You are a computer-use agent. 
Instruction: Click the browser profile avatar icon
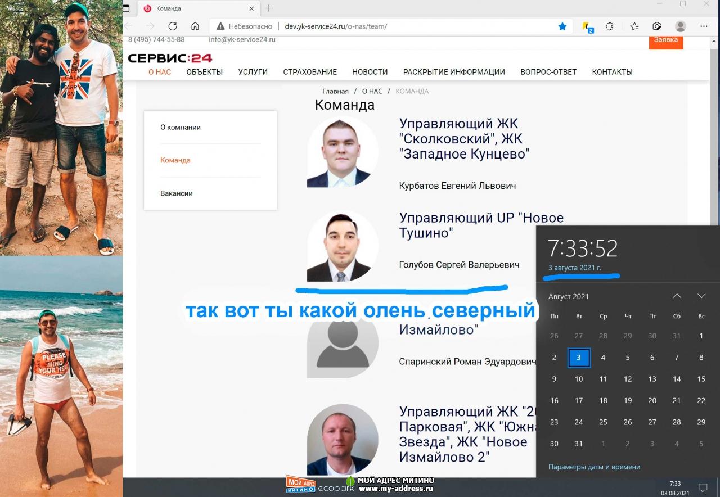click(681, 26)
